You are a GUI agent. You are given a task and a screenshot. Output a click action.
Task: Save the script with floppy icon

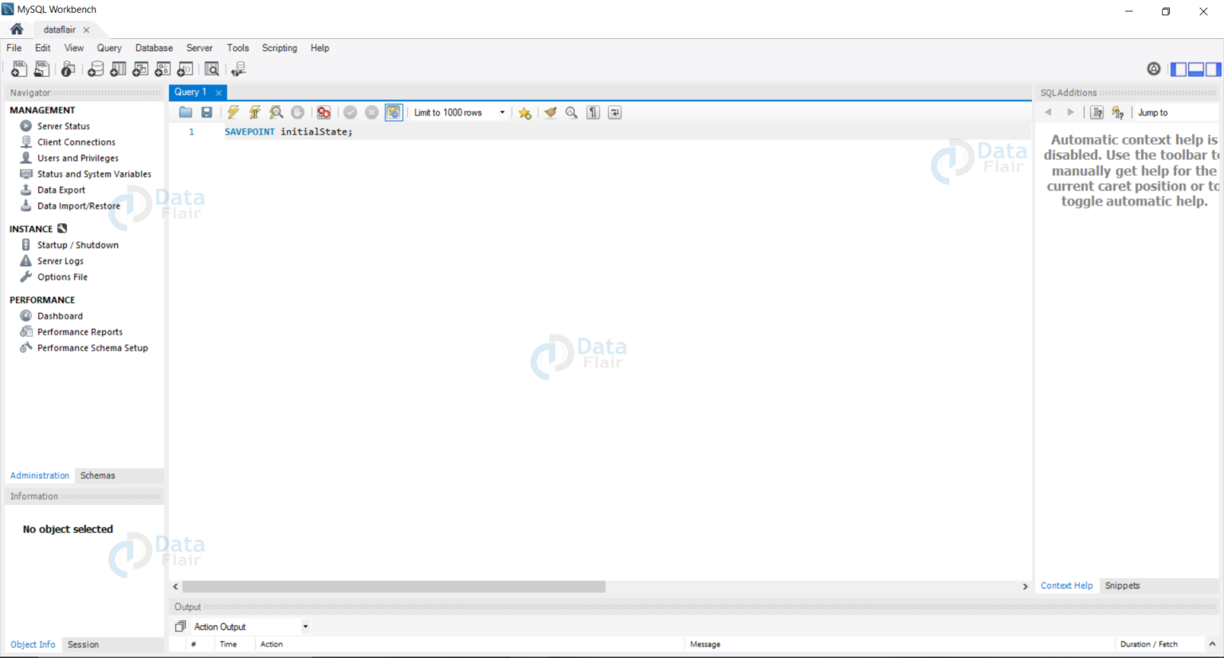206,112
